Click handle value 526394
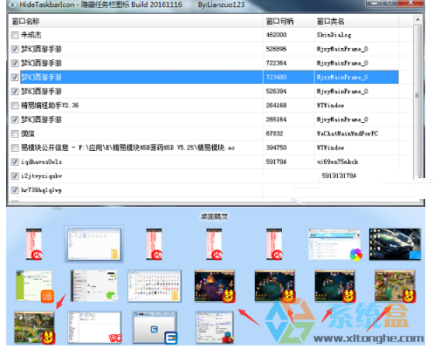Image resolution: width=433 pixels, height=349 pixels. point(276,92)
